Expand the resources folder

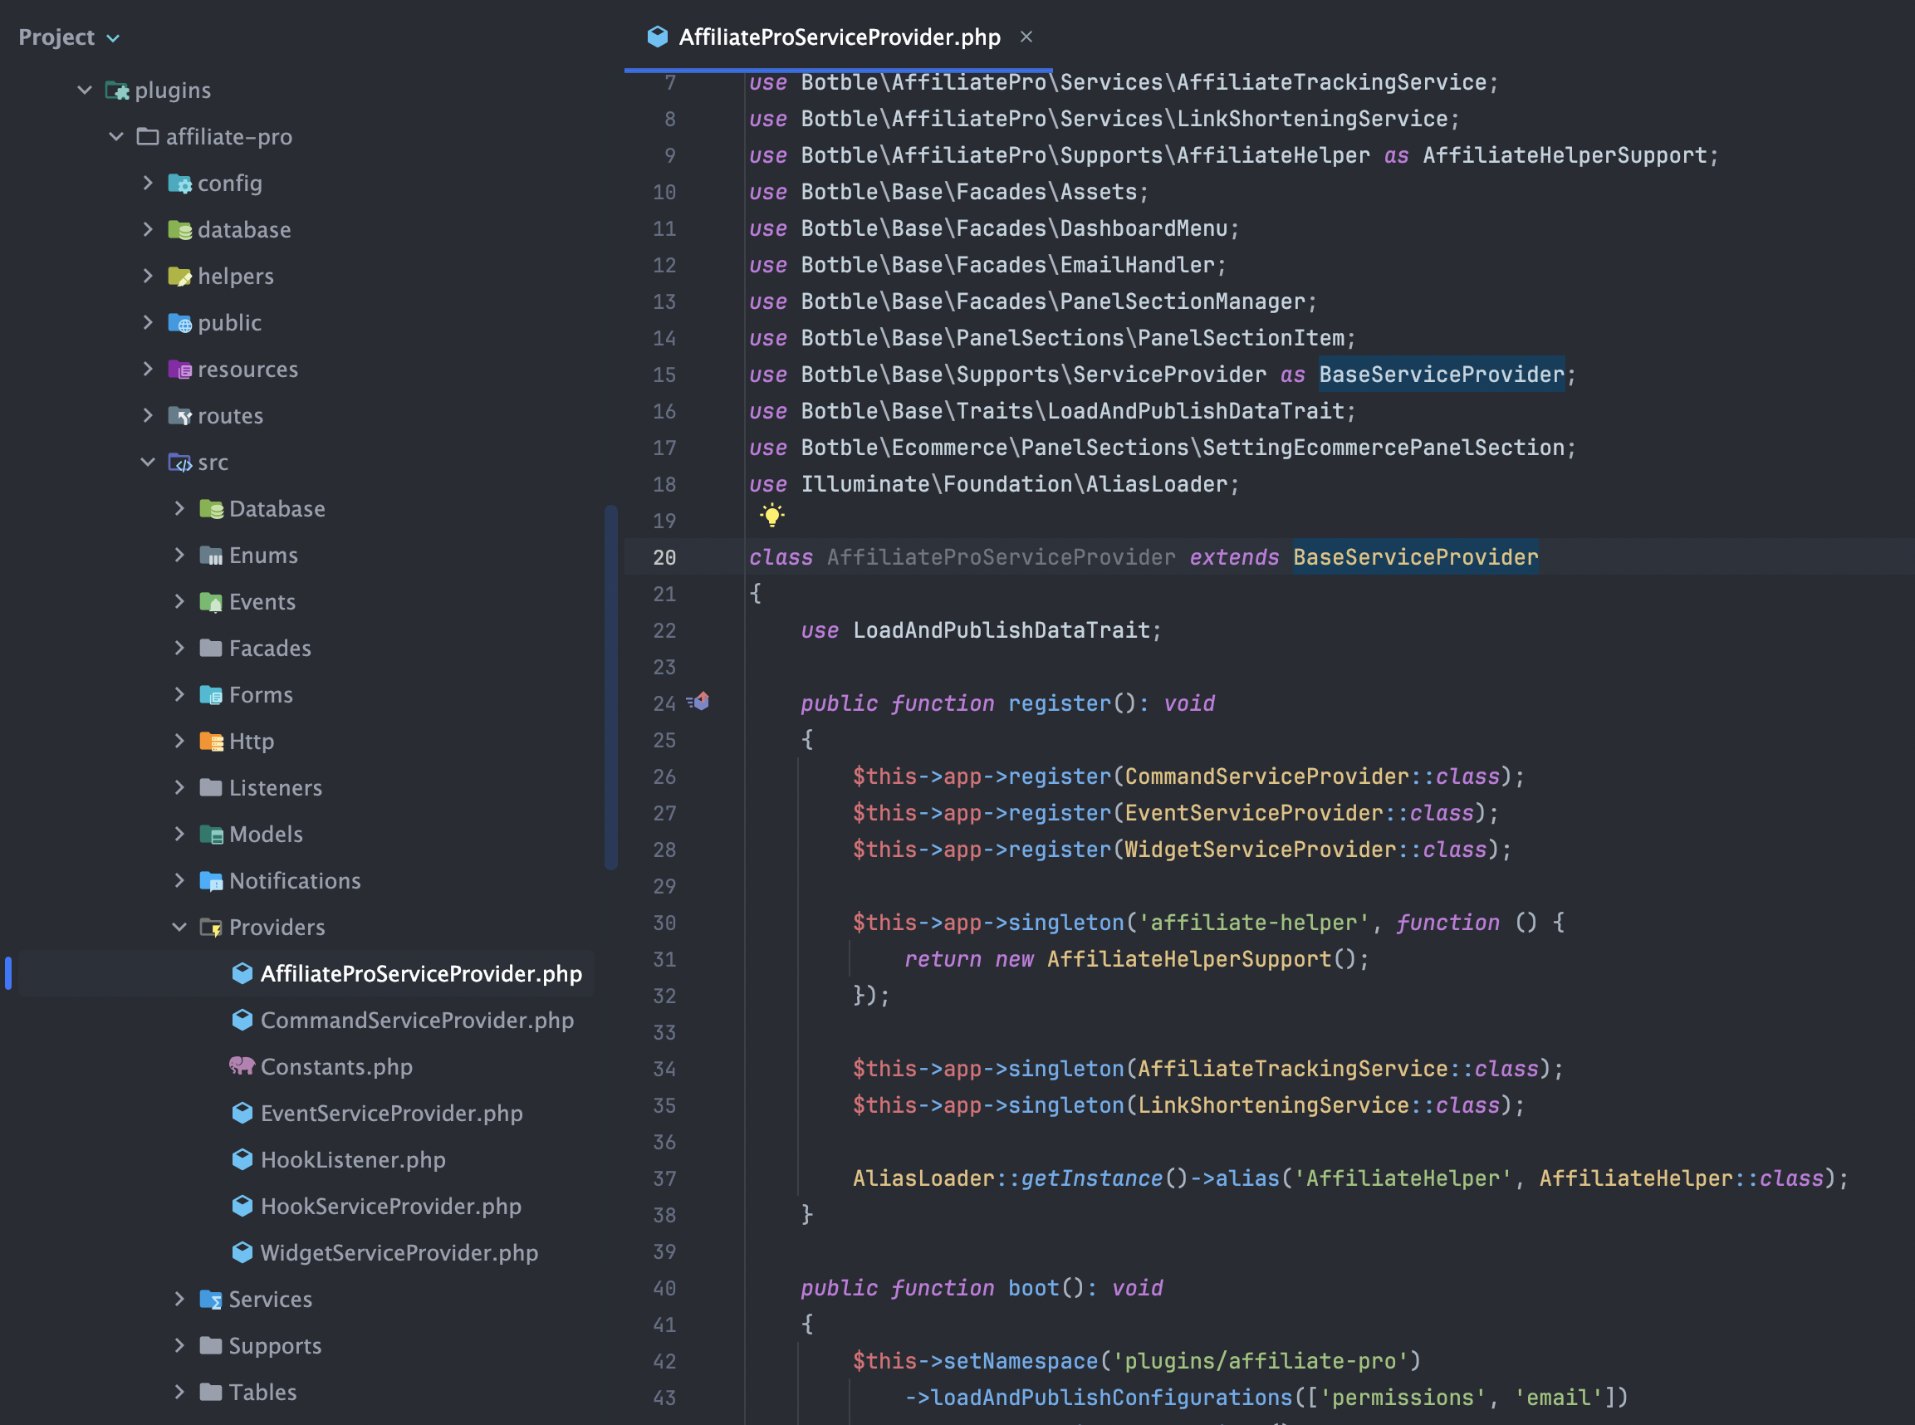tap(148, 370)
